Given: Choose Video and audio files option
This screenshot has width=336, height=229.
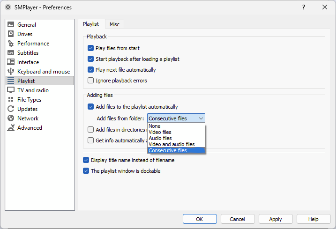Looking at the screenshot, I should pos(176,144).
